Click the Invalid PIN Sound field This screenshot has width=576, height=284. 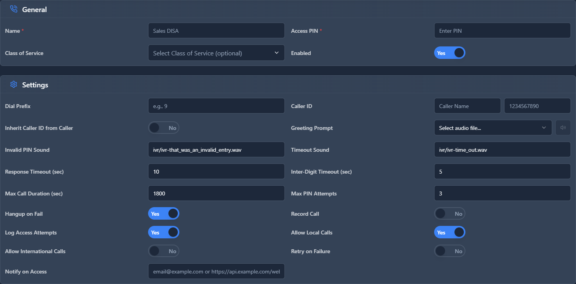[x=216, y=149]
